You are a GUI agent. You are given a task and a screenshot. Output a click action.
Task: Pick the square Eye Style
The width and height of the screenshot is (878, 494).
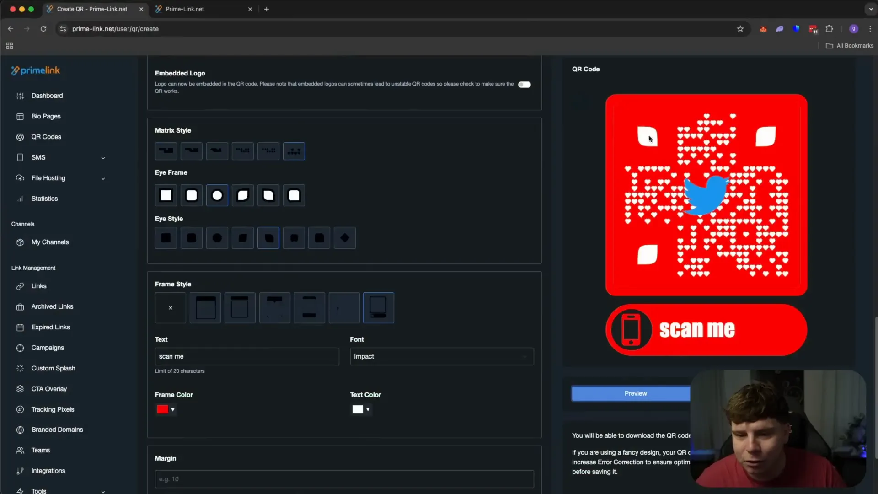click(166, 238)
